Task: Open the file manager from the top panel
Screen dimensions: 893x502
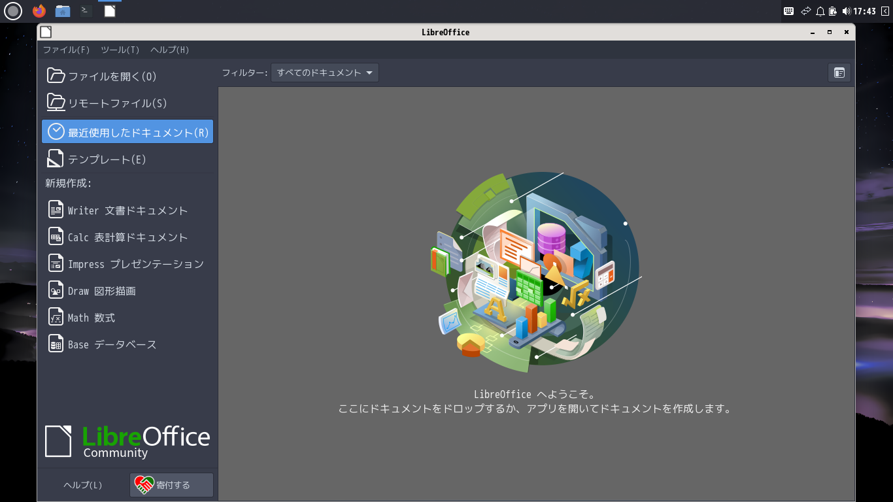Action: [63, 11]
